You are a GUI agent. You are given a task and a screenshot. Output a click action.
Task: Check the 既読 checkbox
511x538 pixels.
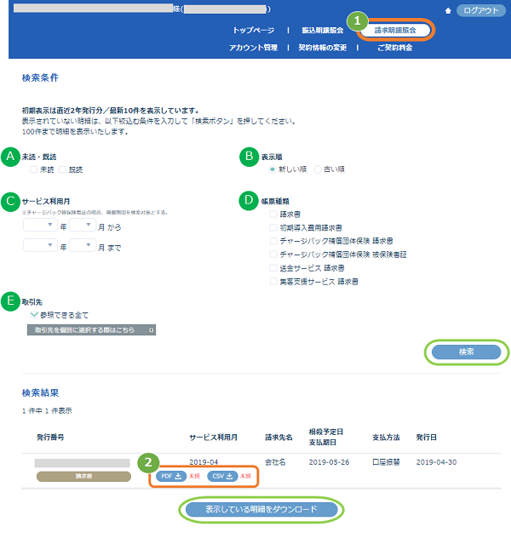pos(62,169)
